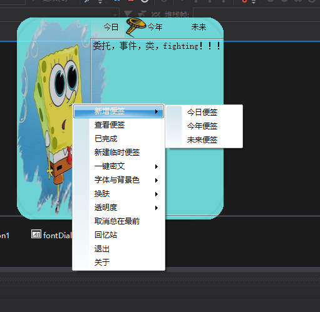Viewport: 320px width, 312px height.
Task: Select 查看便签 in the context menu
Action: pyautogui.click(x=118, y=125)
